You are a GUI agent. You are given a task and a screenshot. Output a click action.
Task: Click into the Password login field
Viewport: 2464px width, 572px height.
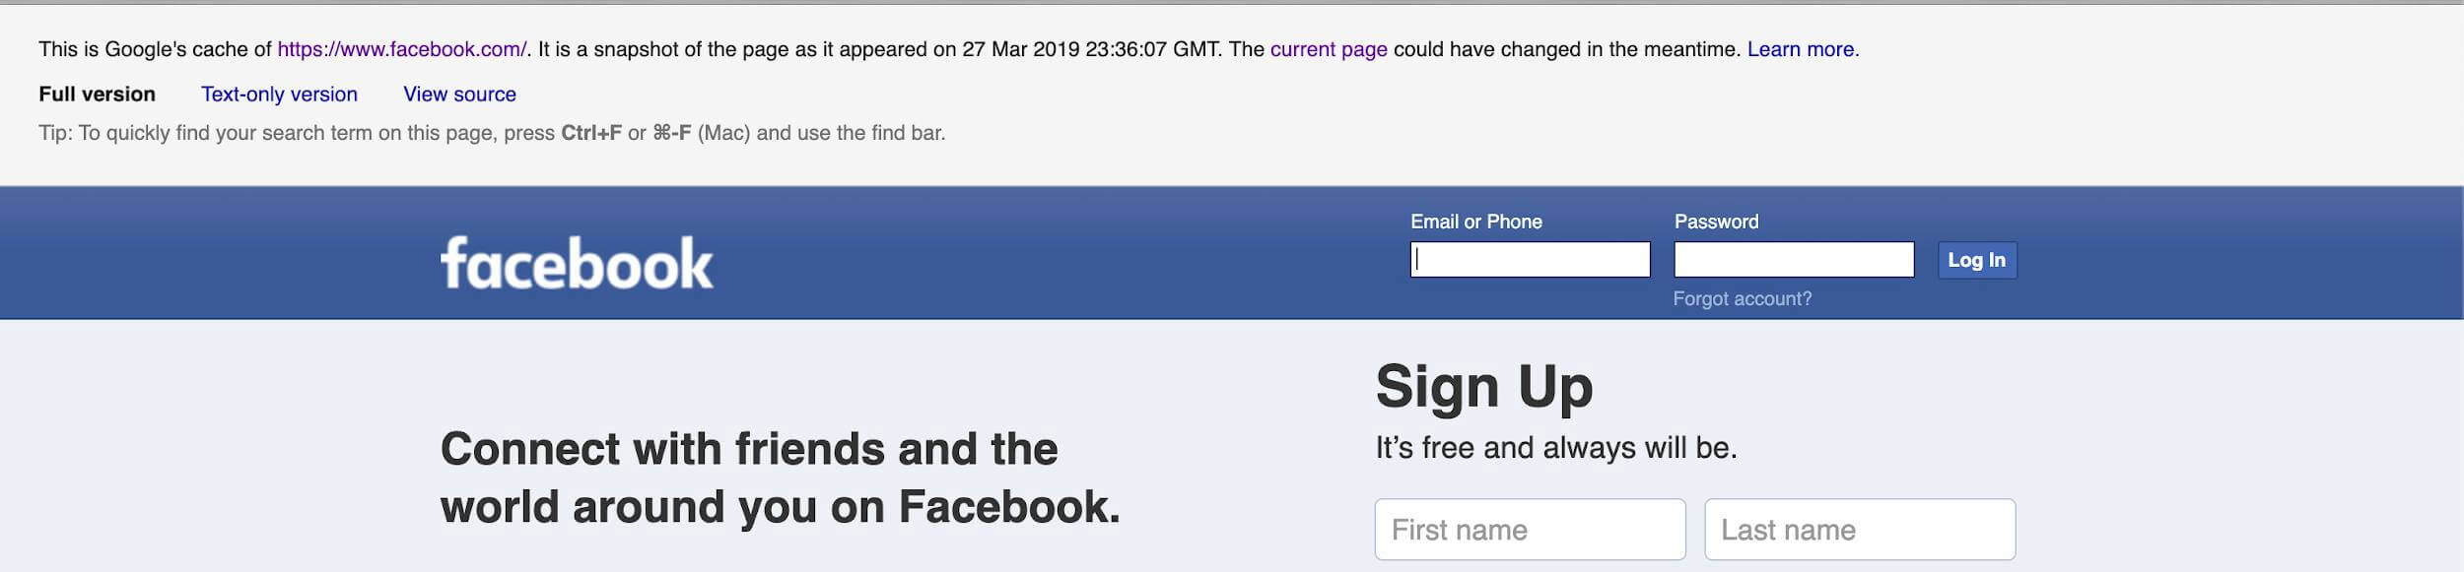click(1794, 260)
